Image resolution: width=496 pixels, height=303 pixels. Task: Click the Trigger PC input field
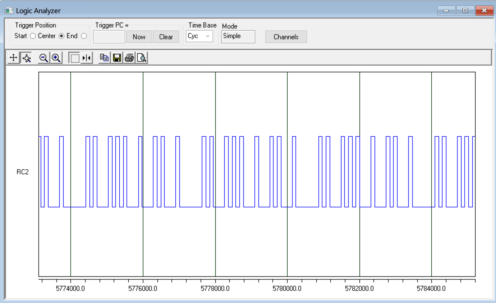tap(109, 37)
